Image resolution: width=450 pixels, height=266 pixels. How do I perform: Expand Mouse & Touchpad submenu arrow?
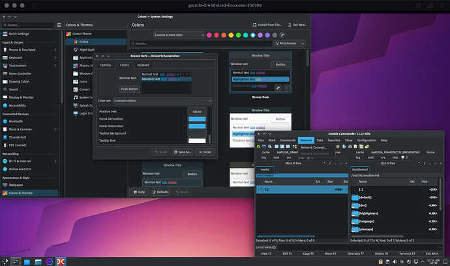tap(55, 50)
